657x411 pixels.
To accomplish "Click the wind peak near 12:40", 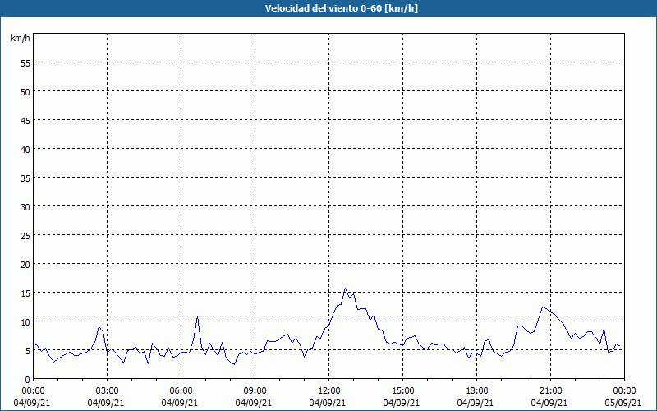I will 345,289.
